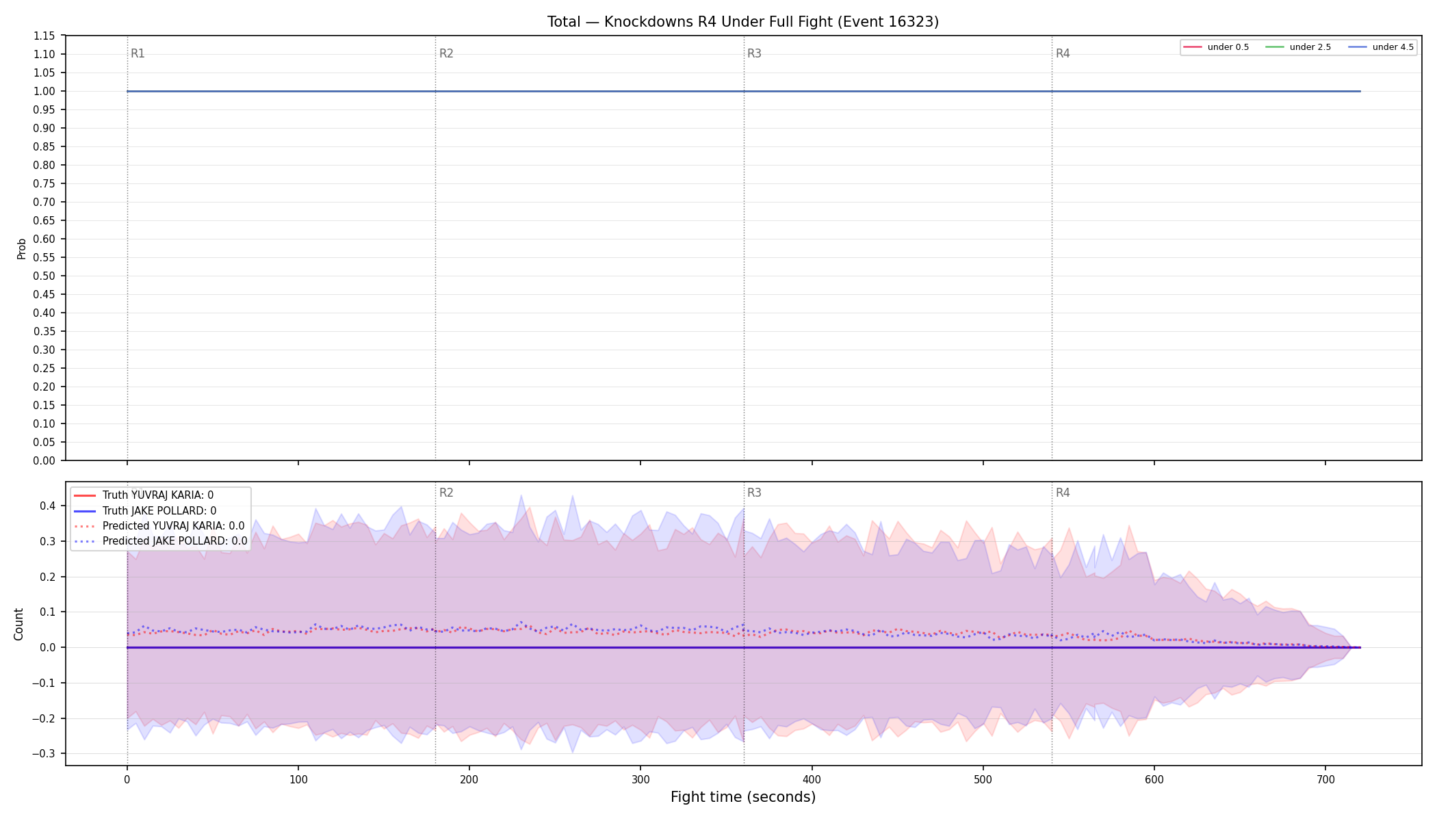The image size is (1437, 821).
Task: Click the 'Fight time (seconds)' x-axis label
Action: click(743, 797)
